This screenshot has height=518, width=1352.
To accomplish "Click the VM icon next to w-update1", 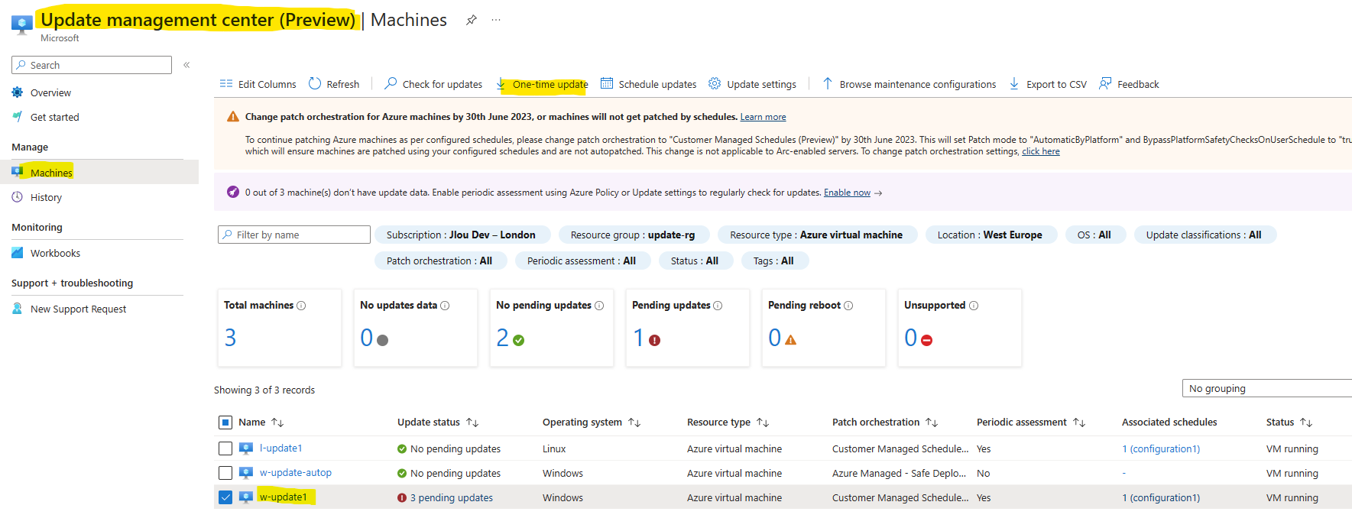I will click(x=246, y=497).
